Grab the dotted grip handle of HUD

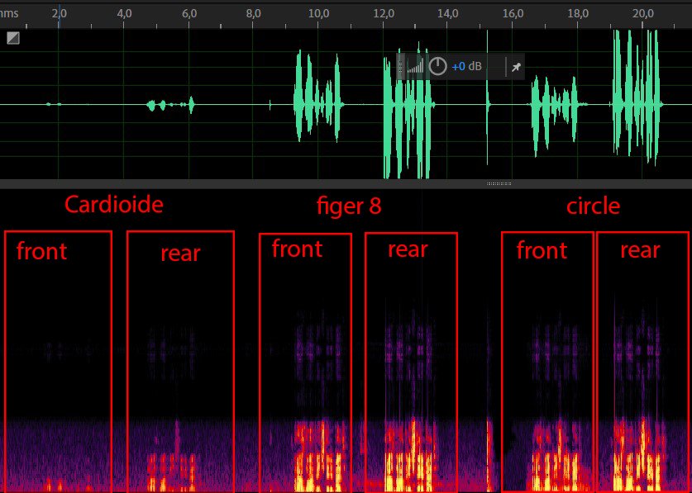coord(401,67)
